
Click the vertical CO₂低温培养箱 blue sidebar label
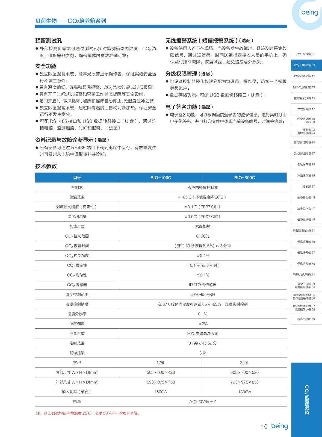(x=307, y=400)
